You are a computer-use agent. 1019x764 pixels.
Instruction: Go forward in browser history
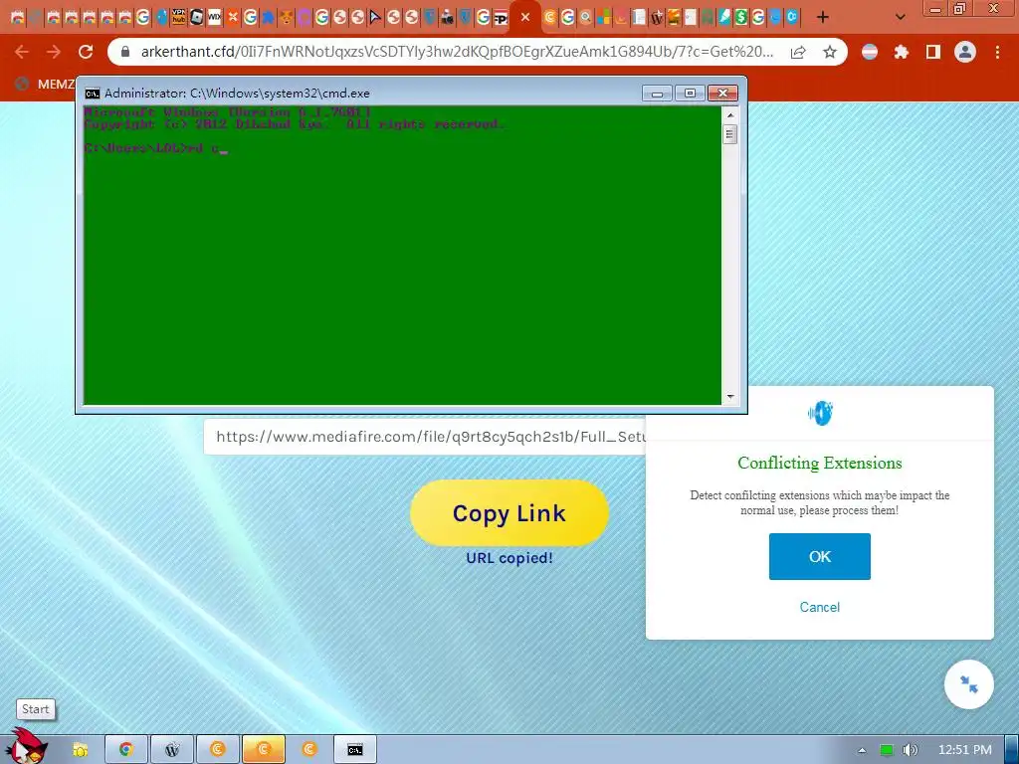tap(54, 52)
